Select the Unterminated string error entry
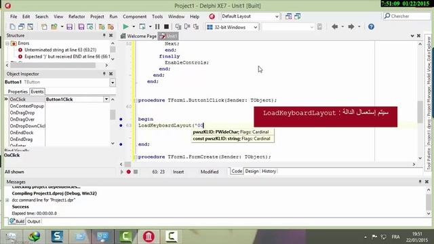The height and width of the screenshot is (244, 434). [x=60, y=49]
